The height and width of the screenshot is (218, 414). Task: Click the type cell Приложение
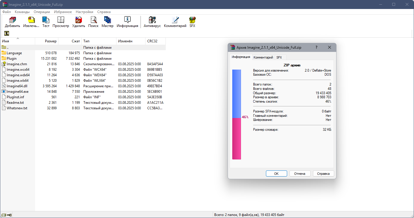[94, 91]
